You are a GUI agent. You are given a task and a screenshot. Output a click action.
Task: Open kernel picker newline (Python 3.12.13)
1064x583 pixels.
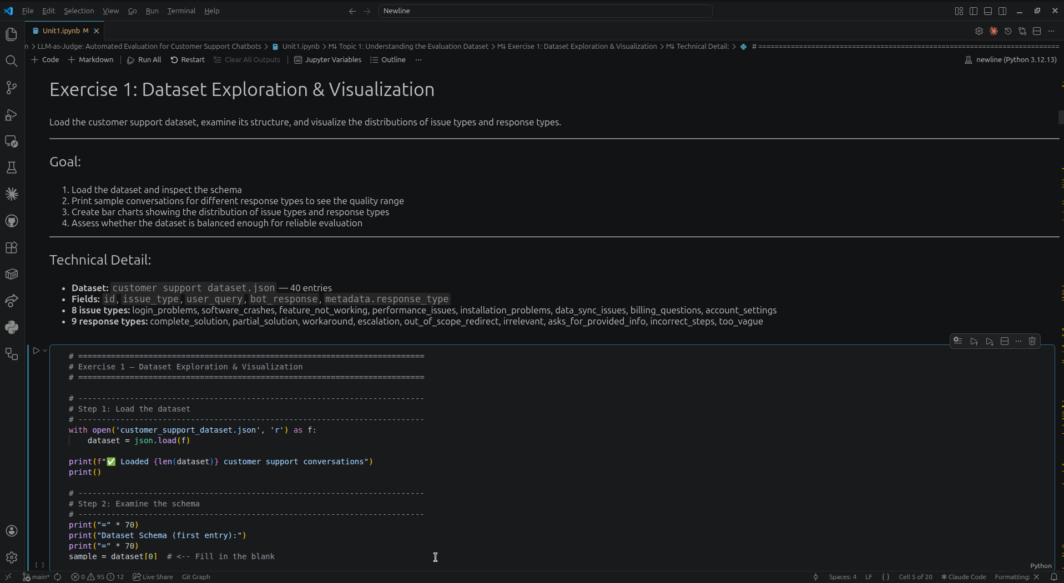click(1010, 60)
